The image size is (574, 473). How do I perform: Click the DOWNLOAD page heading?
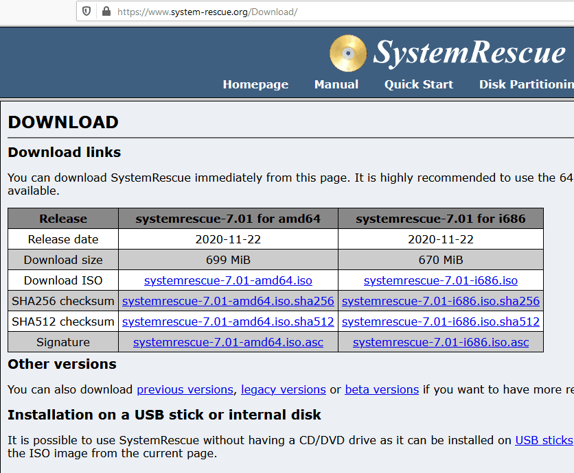pos(63,122)
